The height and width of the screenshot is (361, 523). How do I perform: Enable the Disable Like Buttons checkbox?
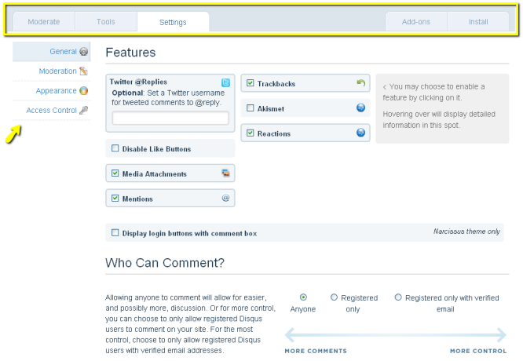pyautogui.click(x=115, y=148)
